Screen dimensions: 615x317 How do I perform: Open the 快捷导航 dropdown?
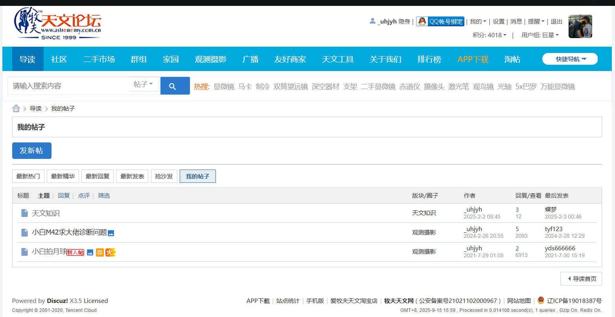tap(570, 59)
